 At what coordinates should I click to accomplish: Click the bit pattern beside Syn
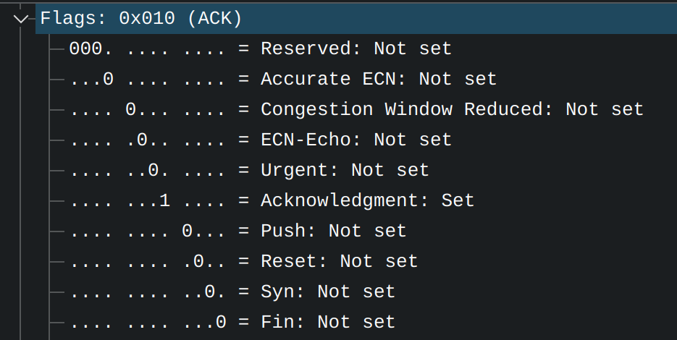147,292
